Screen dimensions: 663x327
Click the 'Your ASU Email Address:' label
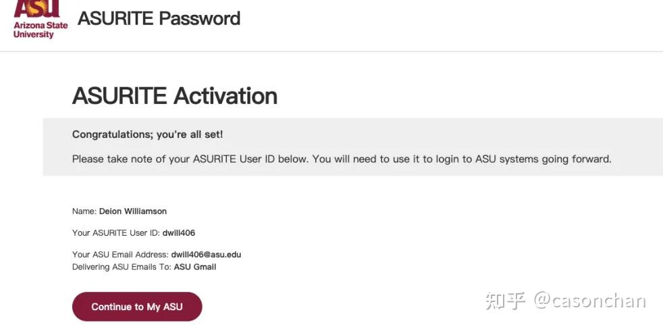(120, 255)
